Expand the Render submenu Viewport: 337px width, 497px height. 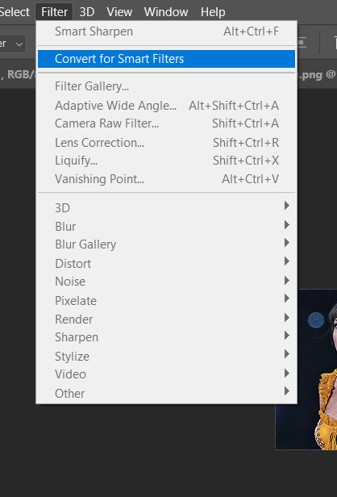pos(166,319)
